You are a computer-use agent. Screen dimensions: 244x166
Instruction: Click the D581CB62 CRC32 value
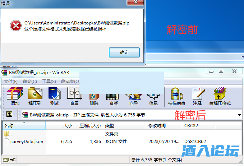click(195, 142)
